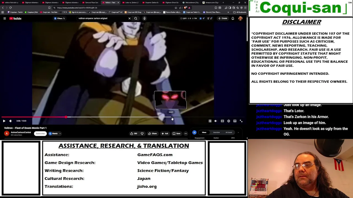Open the Coquisan - Twitch bookmark
The image size is (353, 198).
15,12
